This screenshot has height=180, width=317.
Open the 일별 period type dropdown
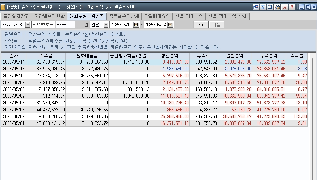[106, 25]
